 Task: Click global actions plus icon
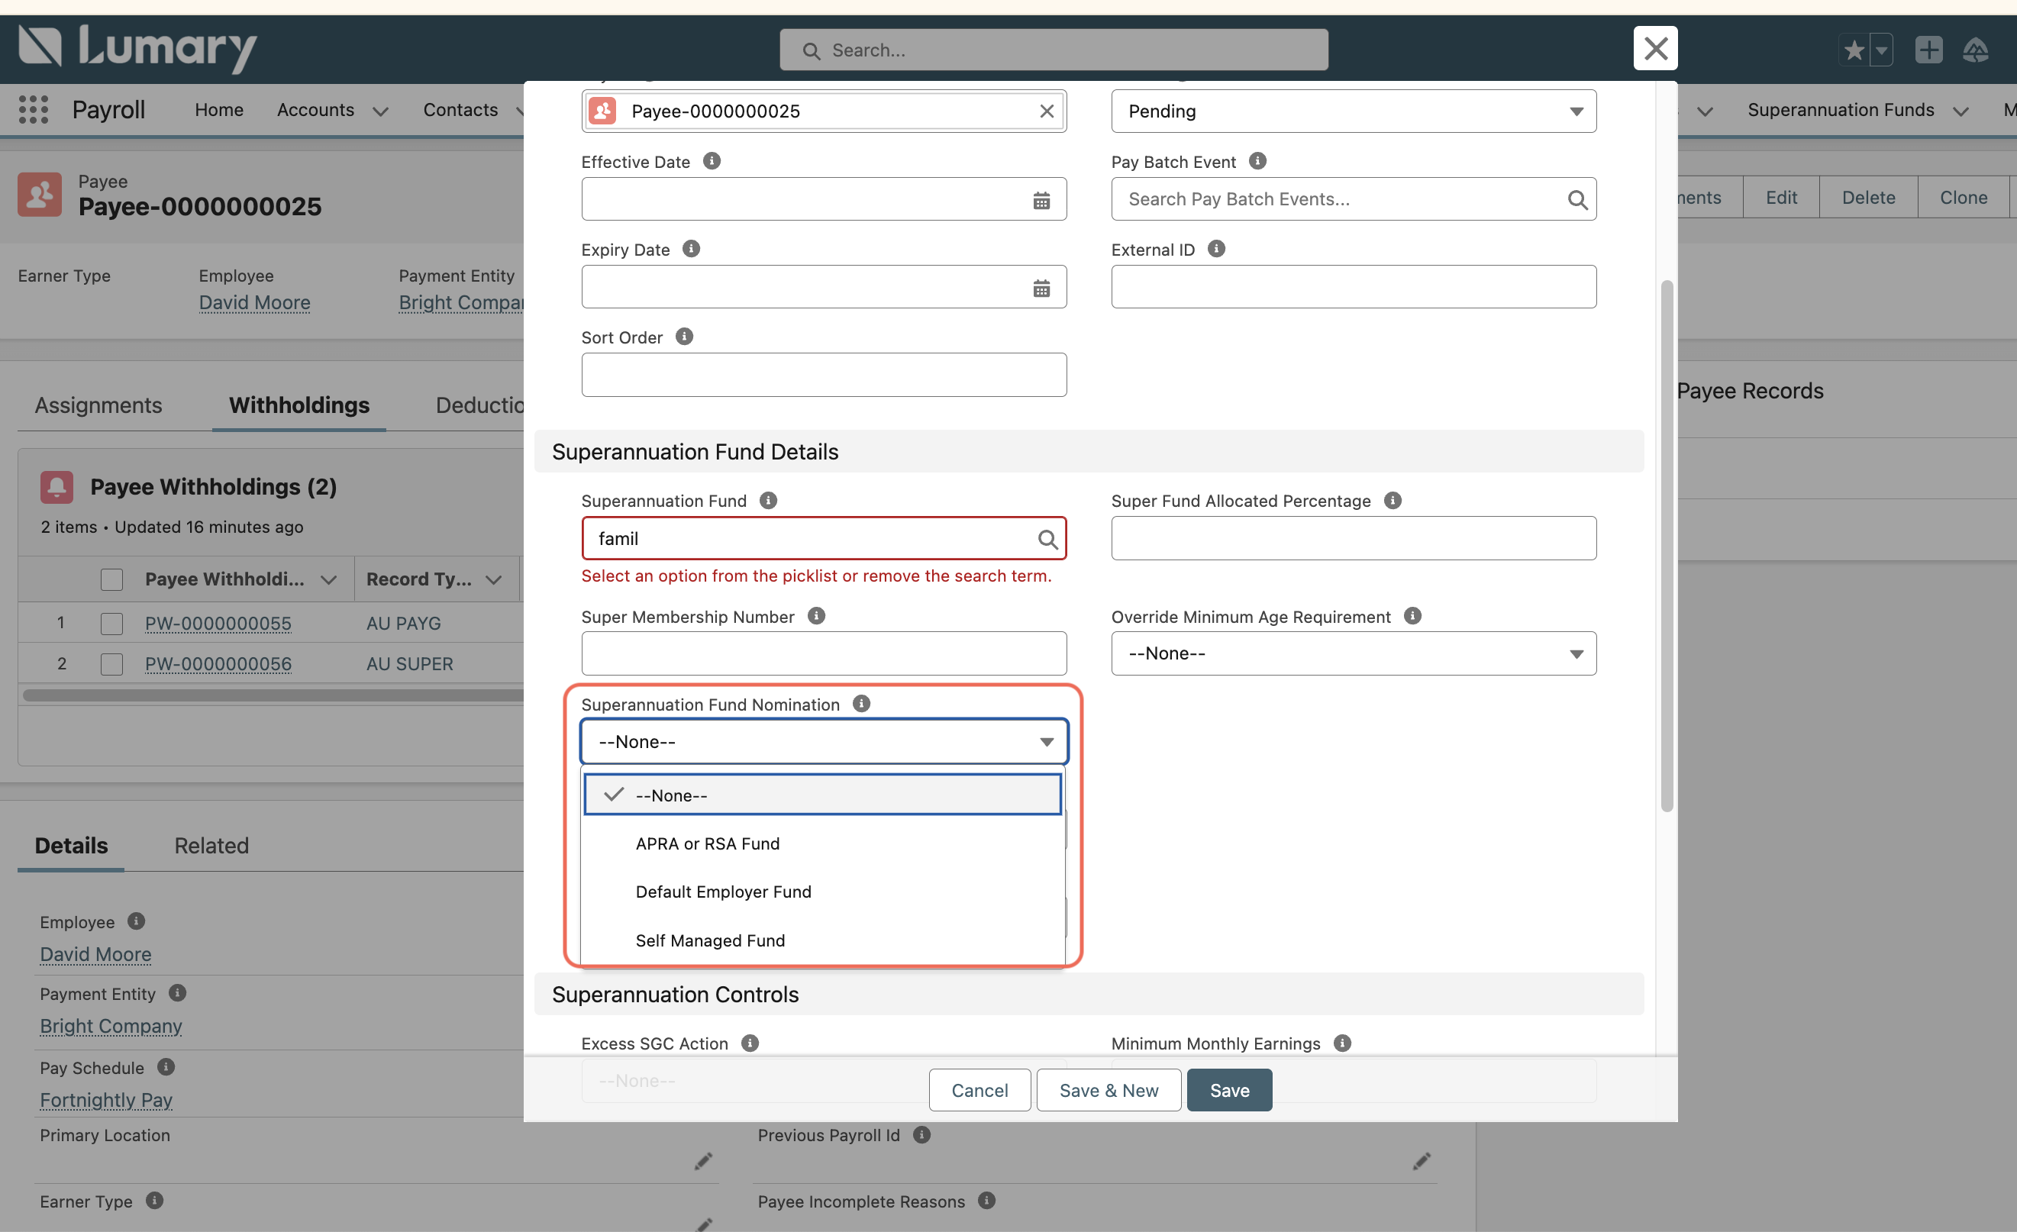1928,50
